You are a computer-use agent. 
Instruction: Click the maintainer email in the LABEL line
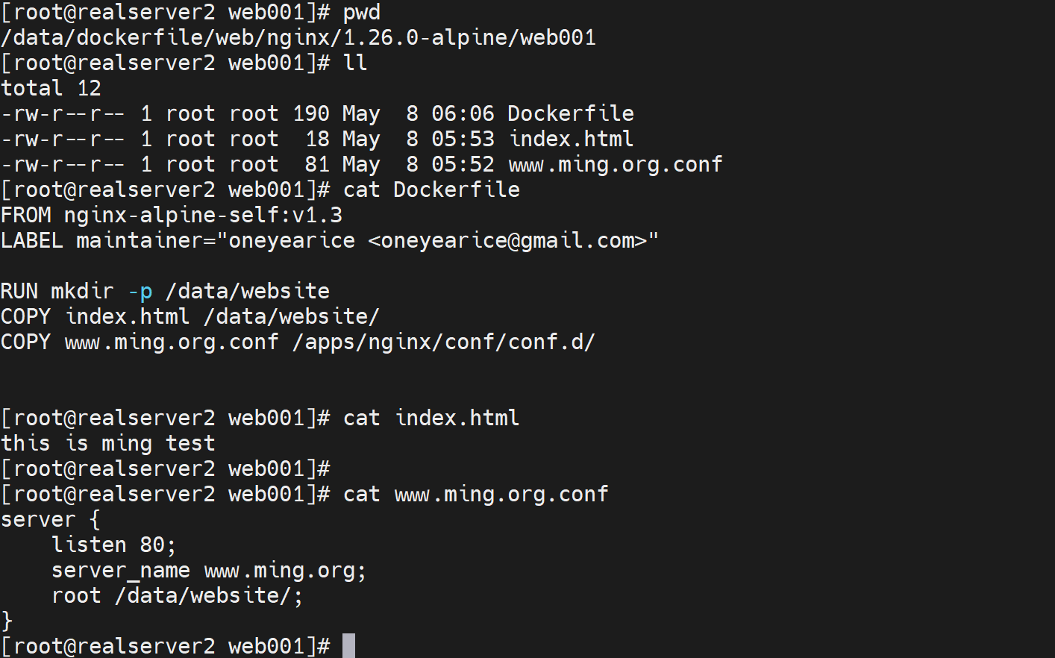pyautogui.click(x=507, y=241)
